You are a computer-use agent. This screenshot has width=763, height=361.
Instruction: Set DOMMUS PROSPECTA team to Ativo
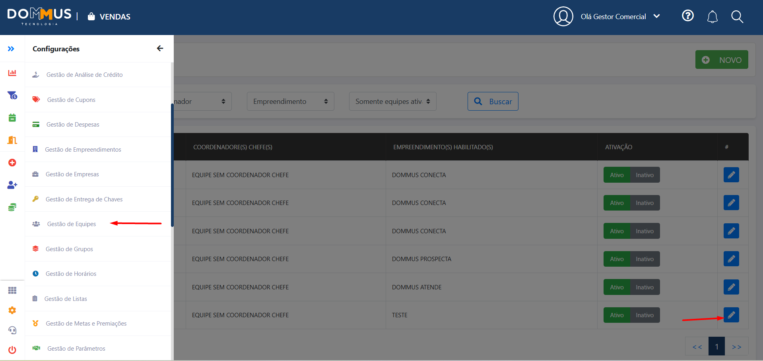617,259
